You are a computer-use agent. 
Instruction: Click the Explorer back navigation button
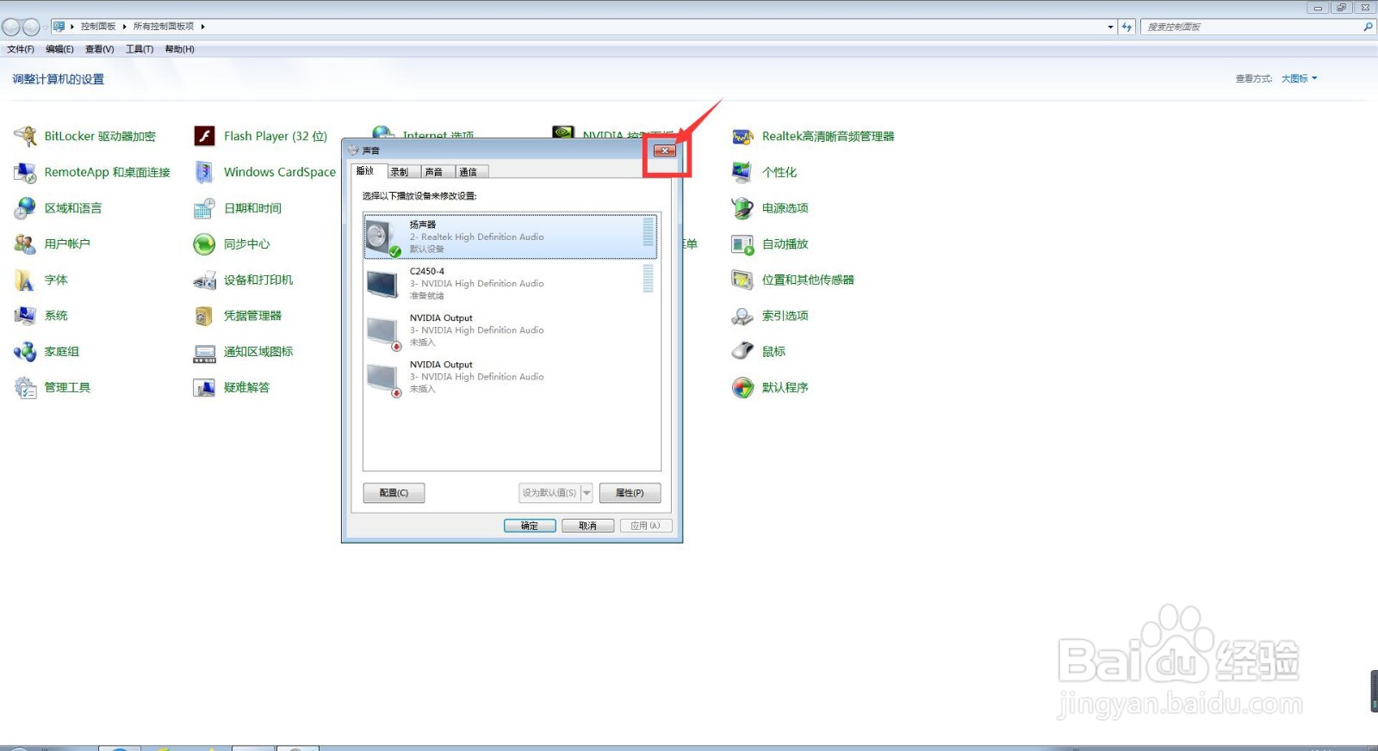coord(11,27)
